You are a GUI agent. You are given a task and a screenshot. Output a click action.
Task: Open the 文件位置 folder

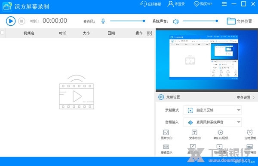pos(240,21)
